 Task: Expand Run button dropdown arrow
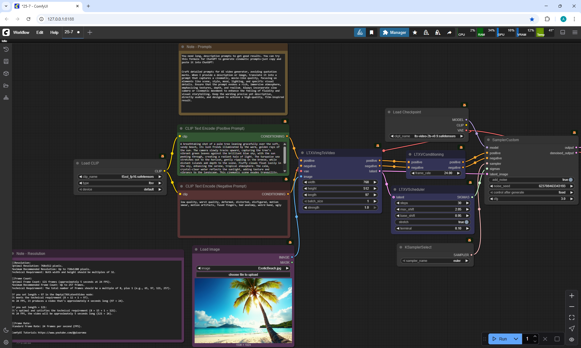516,339
